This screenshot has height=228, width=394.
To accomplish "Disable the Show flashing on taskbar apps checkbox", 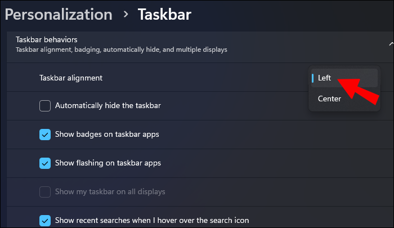I will tap(45, 163).
